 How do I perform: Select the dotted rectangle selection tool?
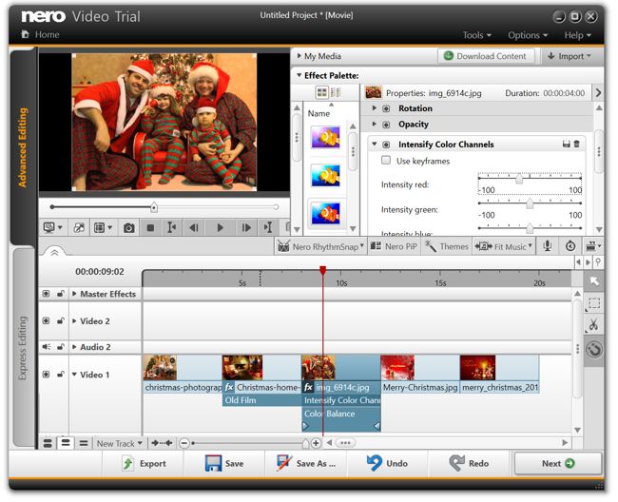(x=594, y=303)
